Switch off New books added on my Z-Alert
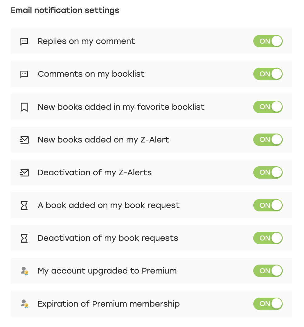The width and height of the screenshot is (304, 327). tap(268, 139)
